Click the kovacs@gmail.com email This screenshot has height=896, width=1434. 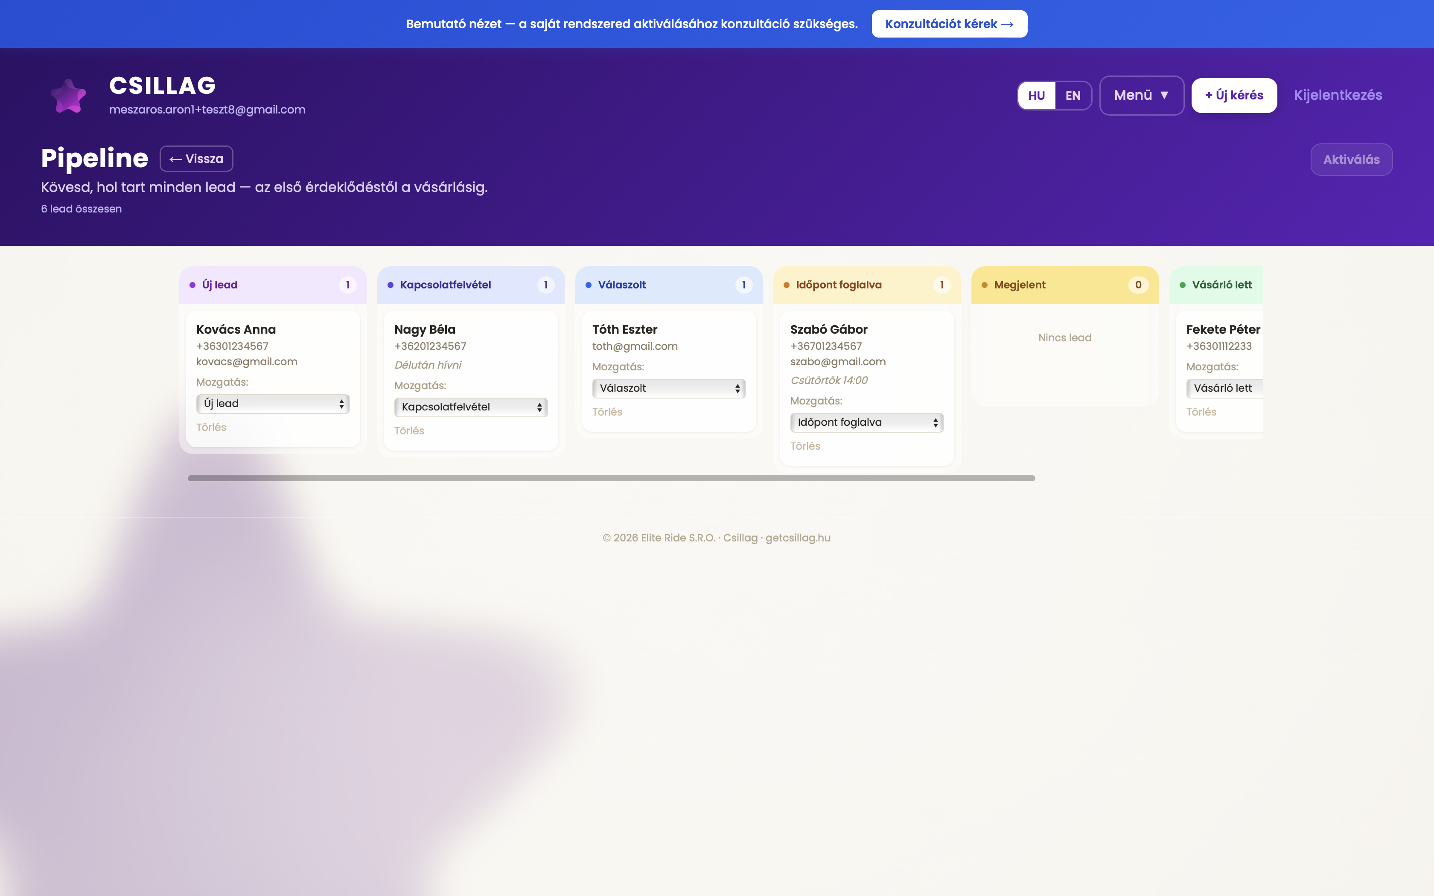pos(247,361)
